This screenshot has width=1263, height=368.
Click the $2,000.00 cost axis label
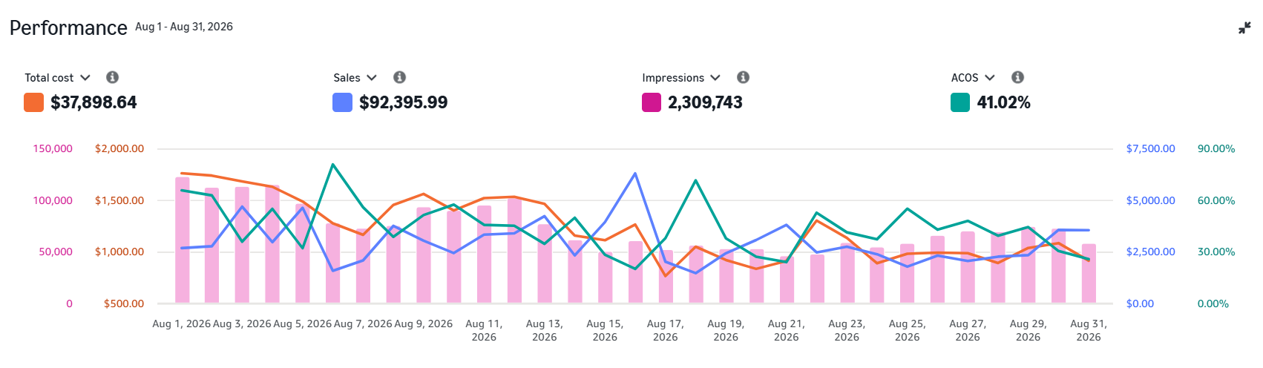[119, 149]
